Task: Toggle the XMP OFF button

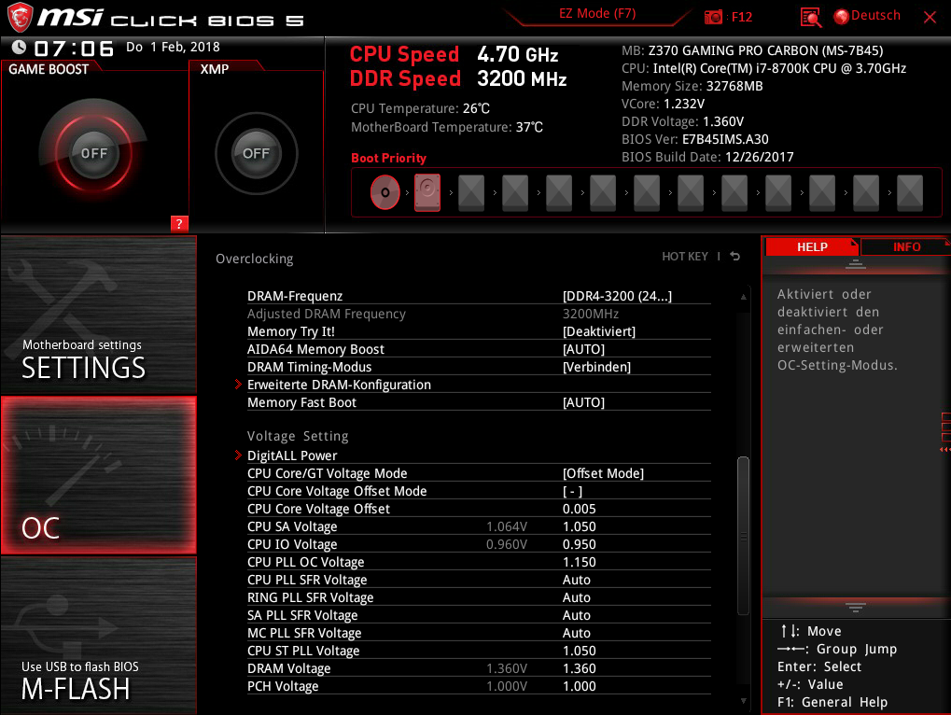Action: click(x=256, y=153)
